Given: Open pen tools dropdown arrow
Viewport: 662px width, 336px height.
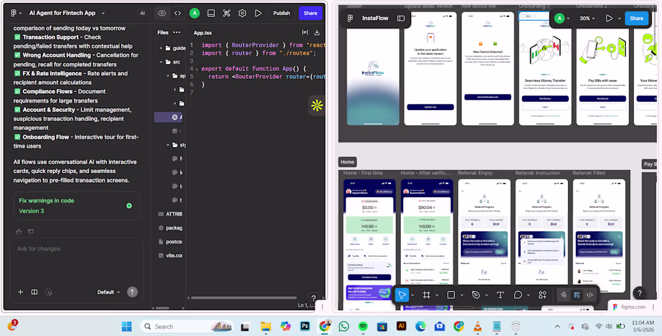Looking at the screenshot, I should coord(486,295).
